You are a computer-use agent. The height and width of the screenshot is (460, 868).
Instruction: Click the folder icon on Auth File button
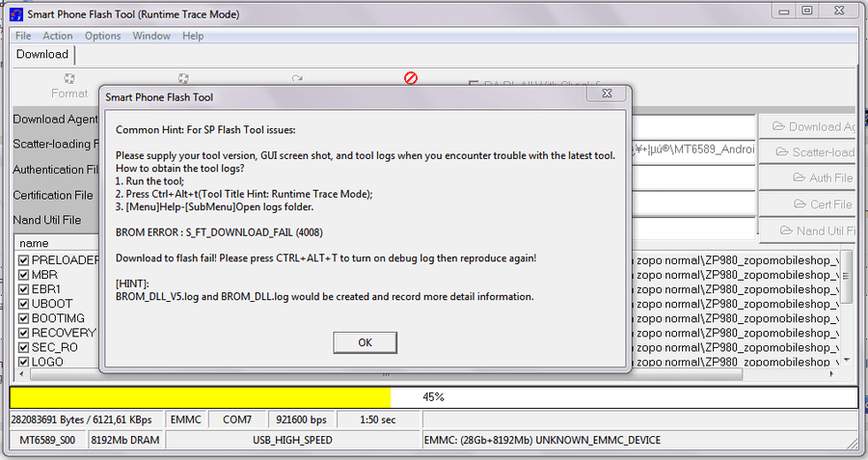click(x=799, y=177)
